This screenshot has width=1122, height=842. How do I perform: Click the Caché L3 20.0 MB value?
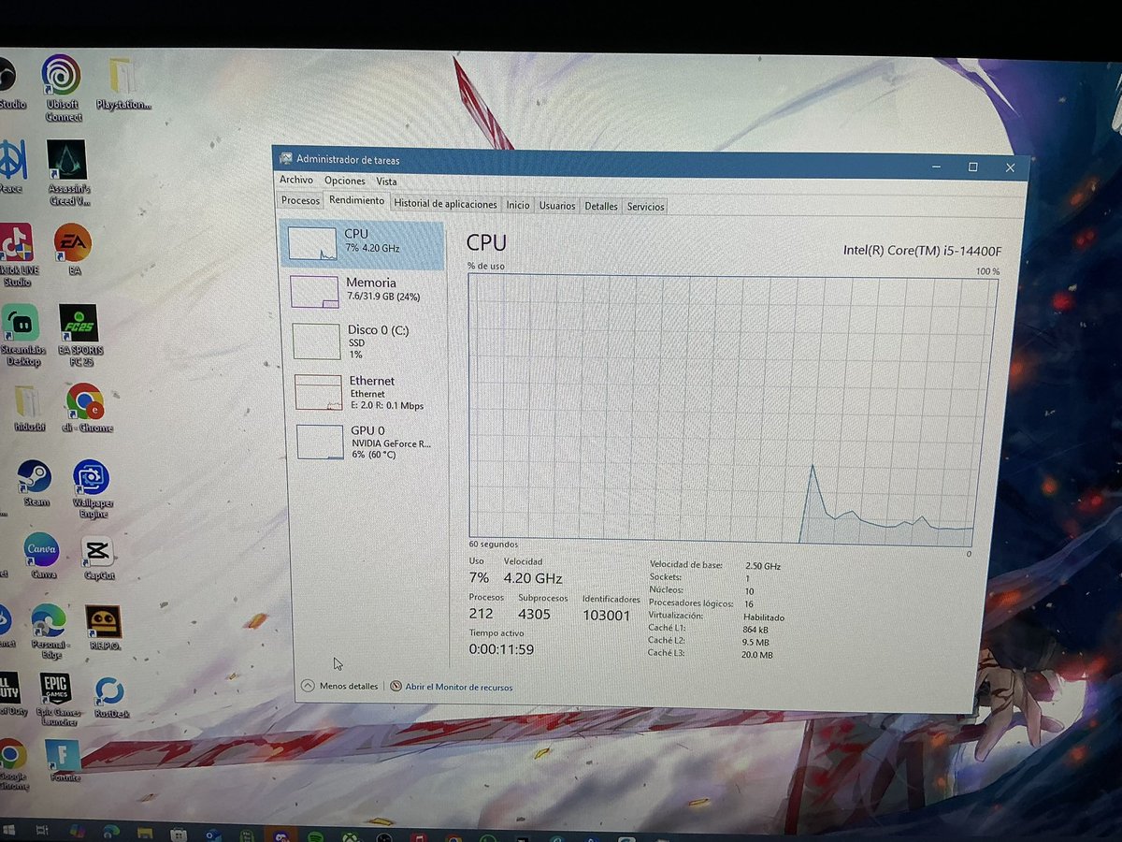[x=757, y=655]
